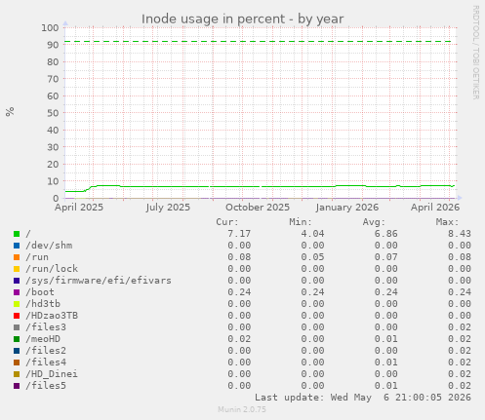Click the 100 tick on the y-axis
Viewport: 485px width, 420px height.
pos(50,28)
